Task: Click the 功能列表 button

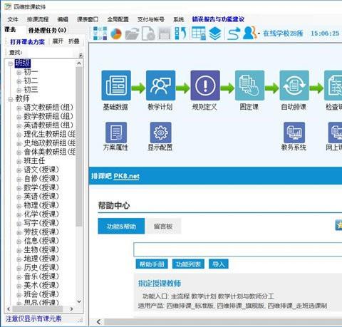Action: point(188,264)
